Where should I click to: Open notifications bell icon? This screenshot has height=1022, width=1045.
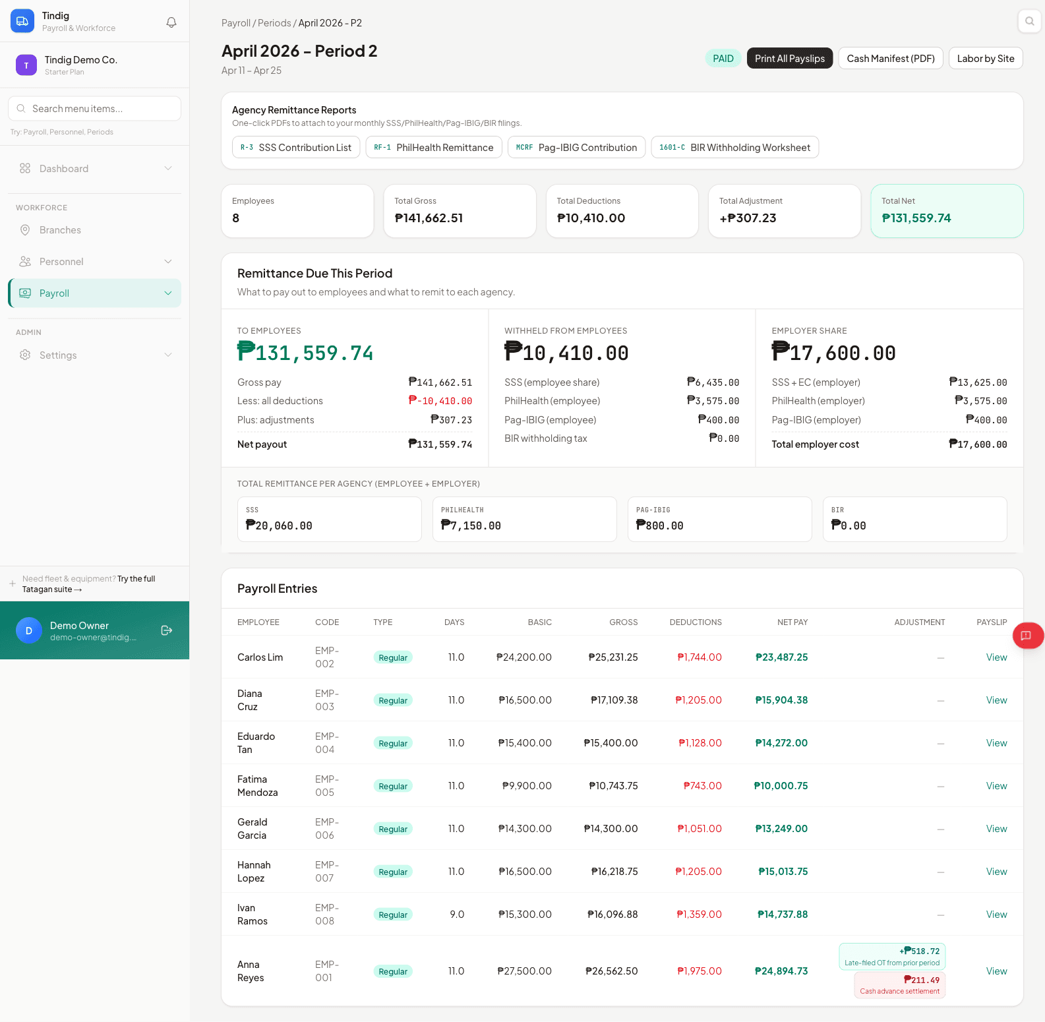point(171,22)
